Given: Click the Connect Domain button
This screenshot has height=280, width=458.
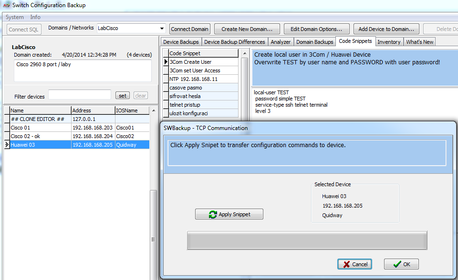Looking at the screenshot, I should [189, 29].
